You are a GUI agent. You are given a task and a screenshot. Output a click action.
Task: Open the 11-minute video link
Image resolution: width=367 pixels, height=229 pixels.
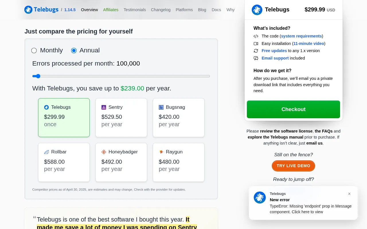coord(309,44)
